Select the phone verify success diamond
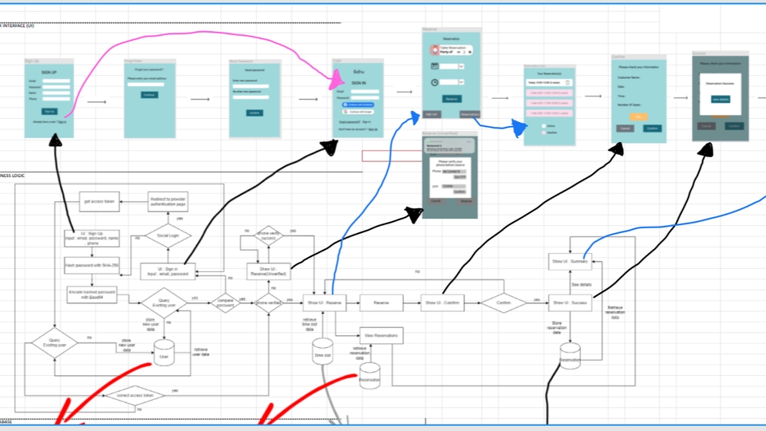Screen dimensions: 766x431 [x=268, y=235]
